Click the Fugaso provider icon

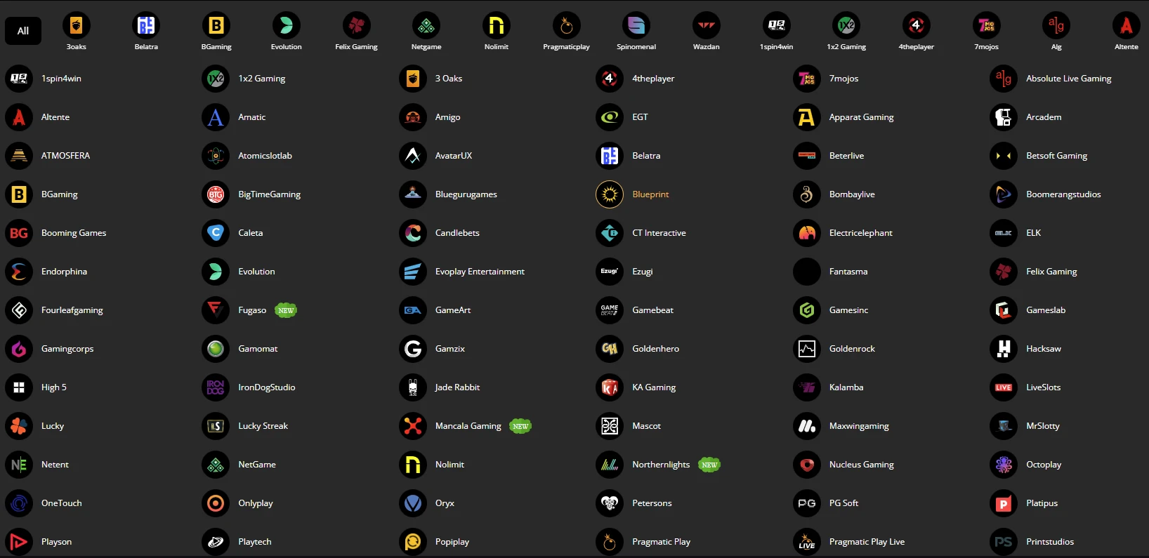coord(216,310)
